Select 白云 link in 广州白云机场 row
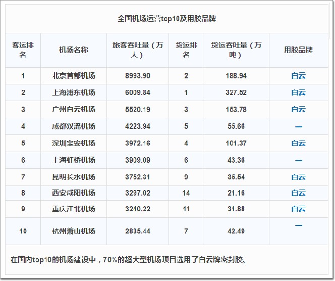The width and height of the screenshot is (335, 281). point(298,109)
